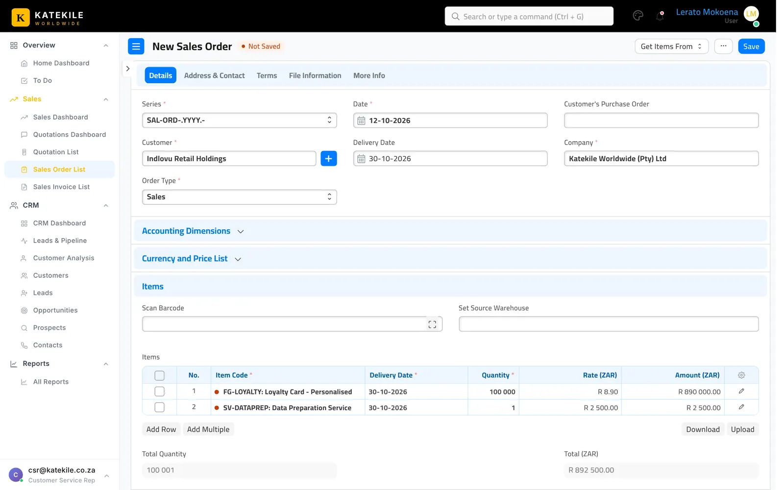
Task: Click the search magnifier icon
Action: (x=456, y=17)
